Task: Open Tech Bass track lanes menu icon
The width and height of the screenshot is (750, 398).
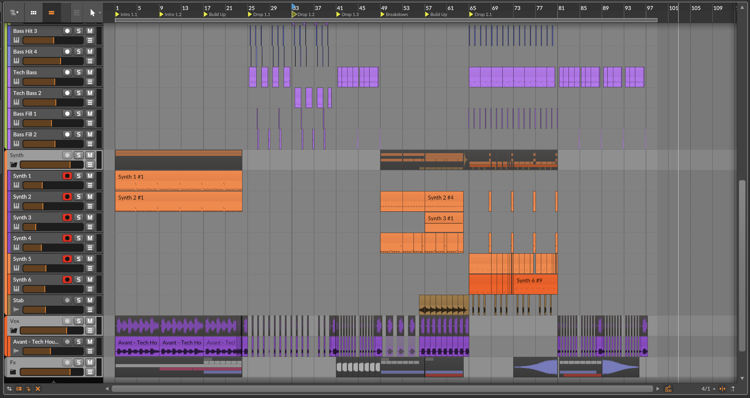Action: pos(90,82)
